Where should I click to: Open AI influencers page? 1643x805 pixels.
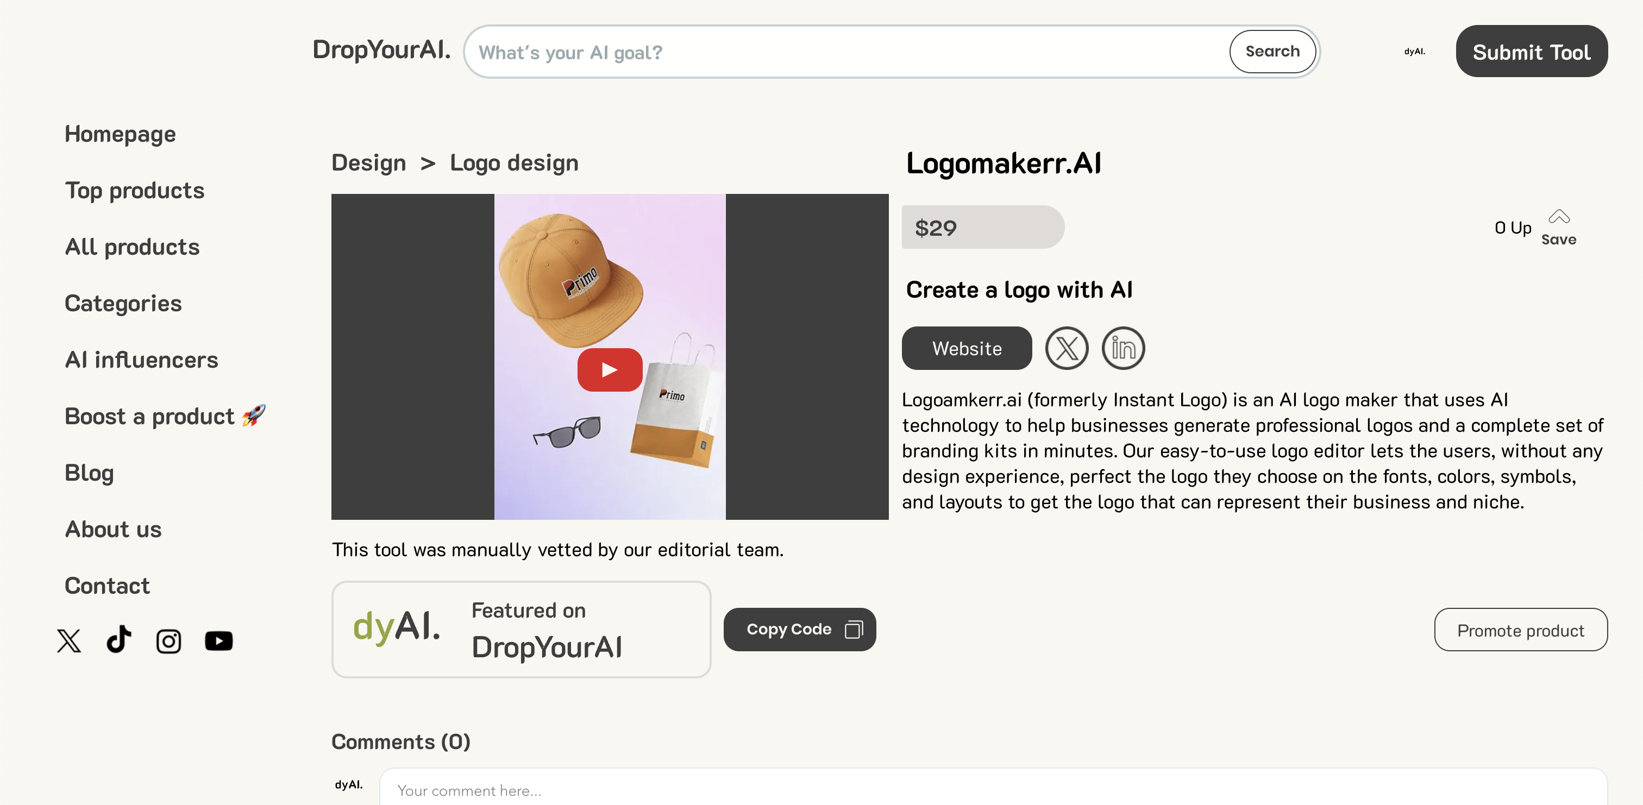tap(141, 360)
